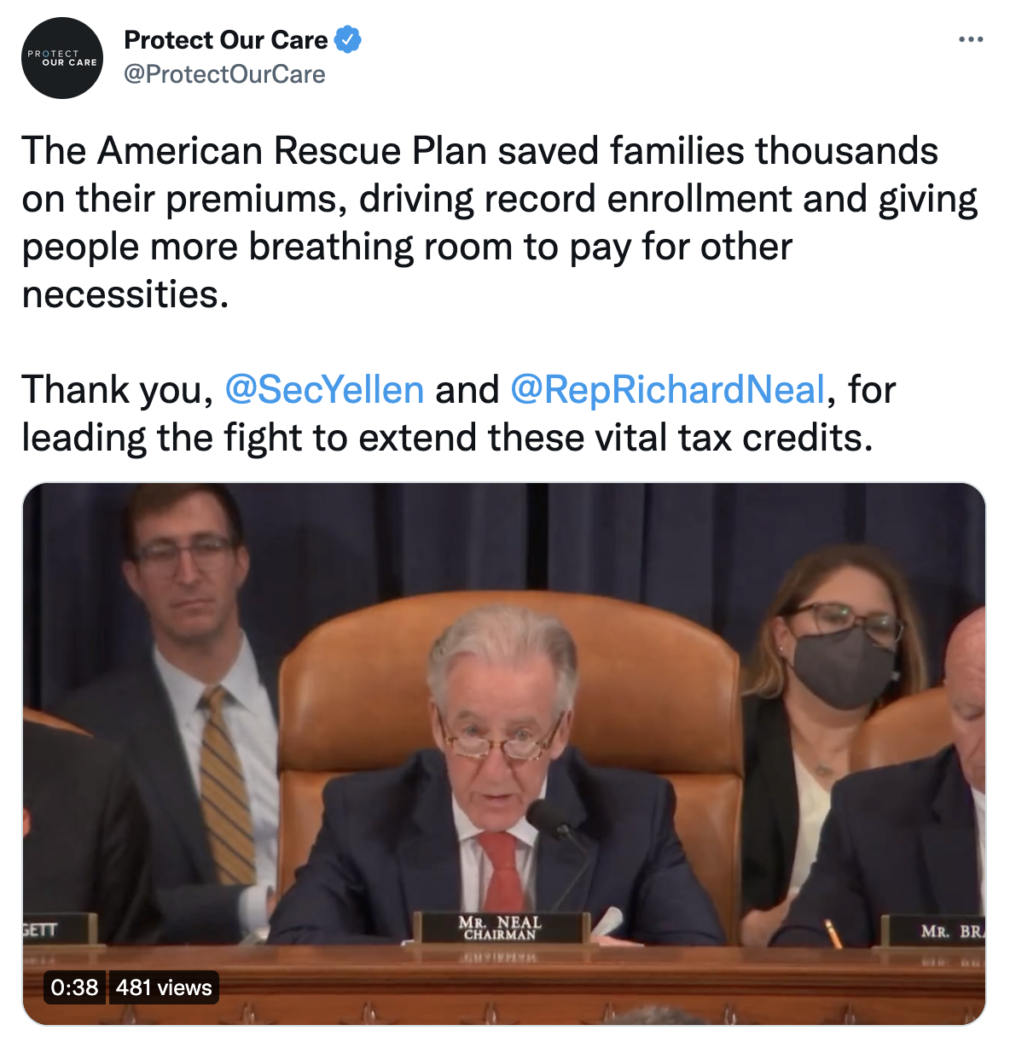Image resolution: width=1010 pixels, height=1048 pixels.
Task: Open the @RepRichardNeal mention
Action: (668, 390)
